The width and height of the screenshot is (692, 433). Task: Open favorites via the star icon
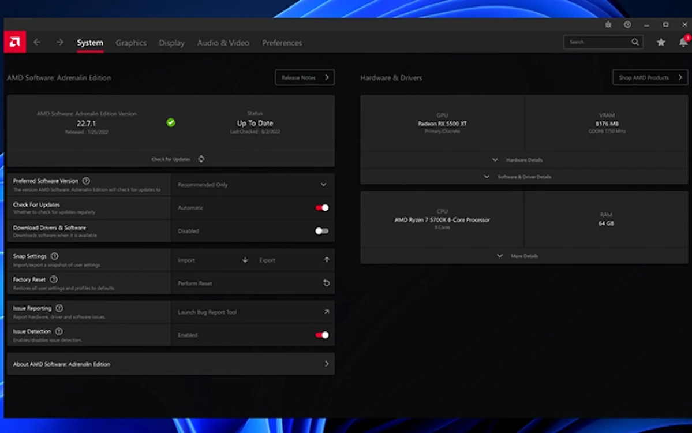(661, 42)
